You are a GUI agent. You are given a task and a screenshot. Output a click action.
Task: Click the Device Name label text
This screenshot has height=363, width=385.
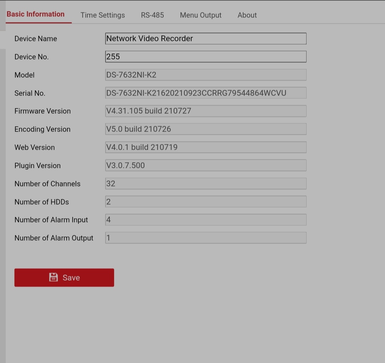tap(36, 39)
